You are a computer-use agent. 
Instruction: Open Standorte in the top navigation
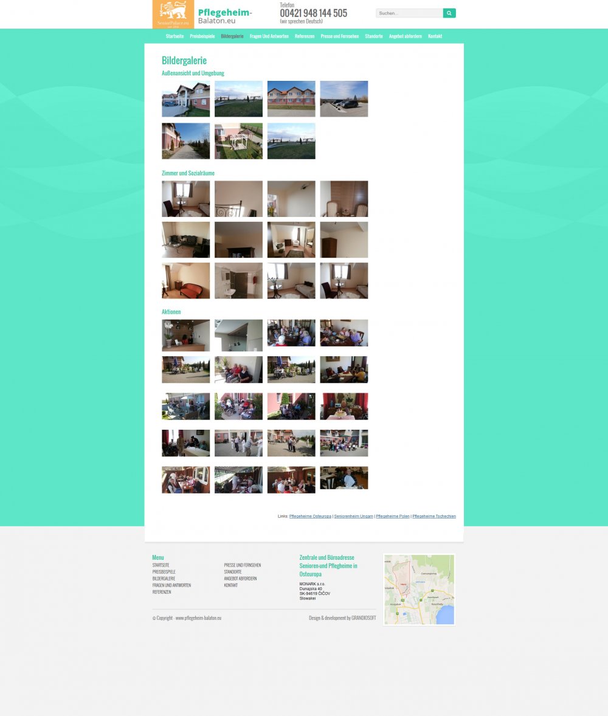point(374,36)
